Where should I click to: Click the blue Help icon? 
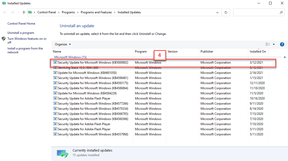point(282,44)
